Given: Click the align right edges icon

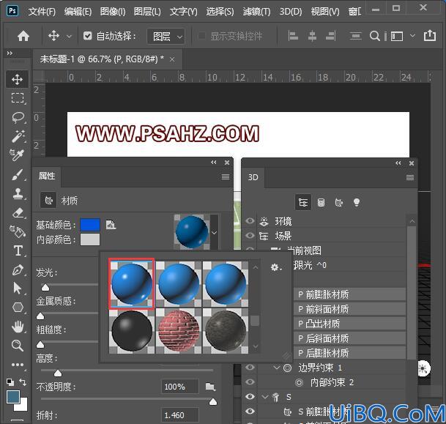Looking at the screenshot, I should point(331,36).
